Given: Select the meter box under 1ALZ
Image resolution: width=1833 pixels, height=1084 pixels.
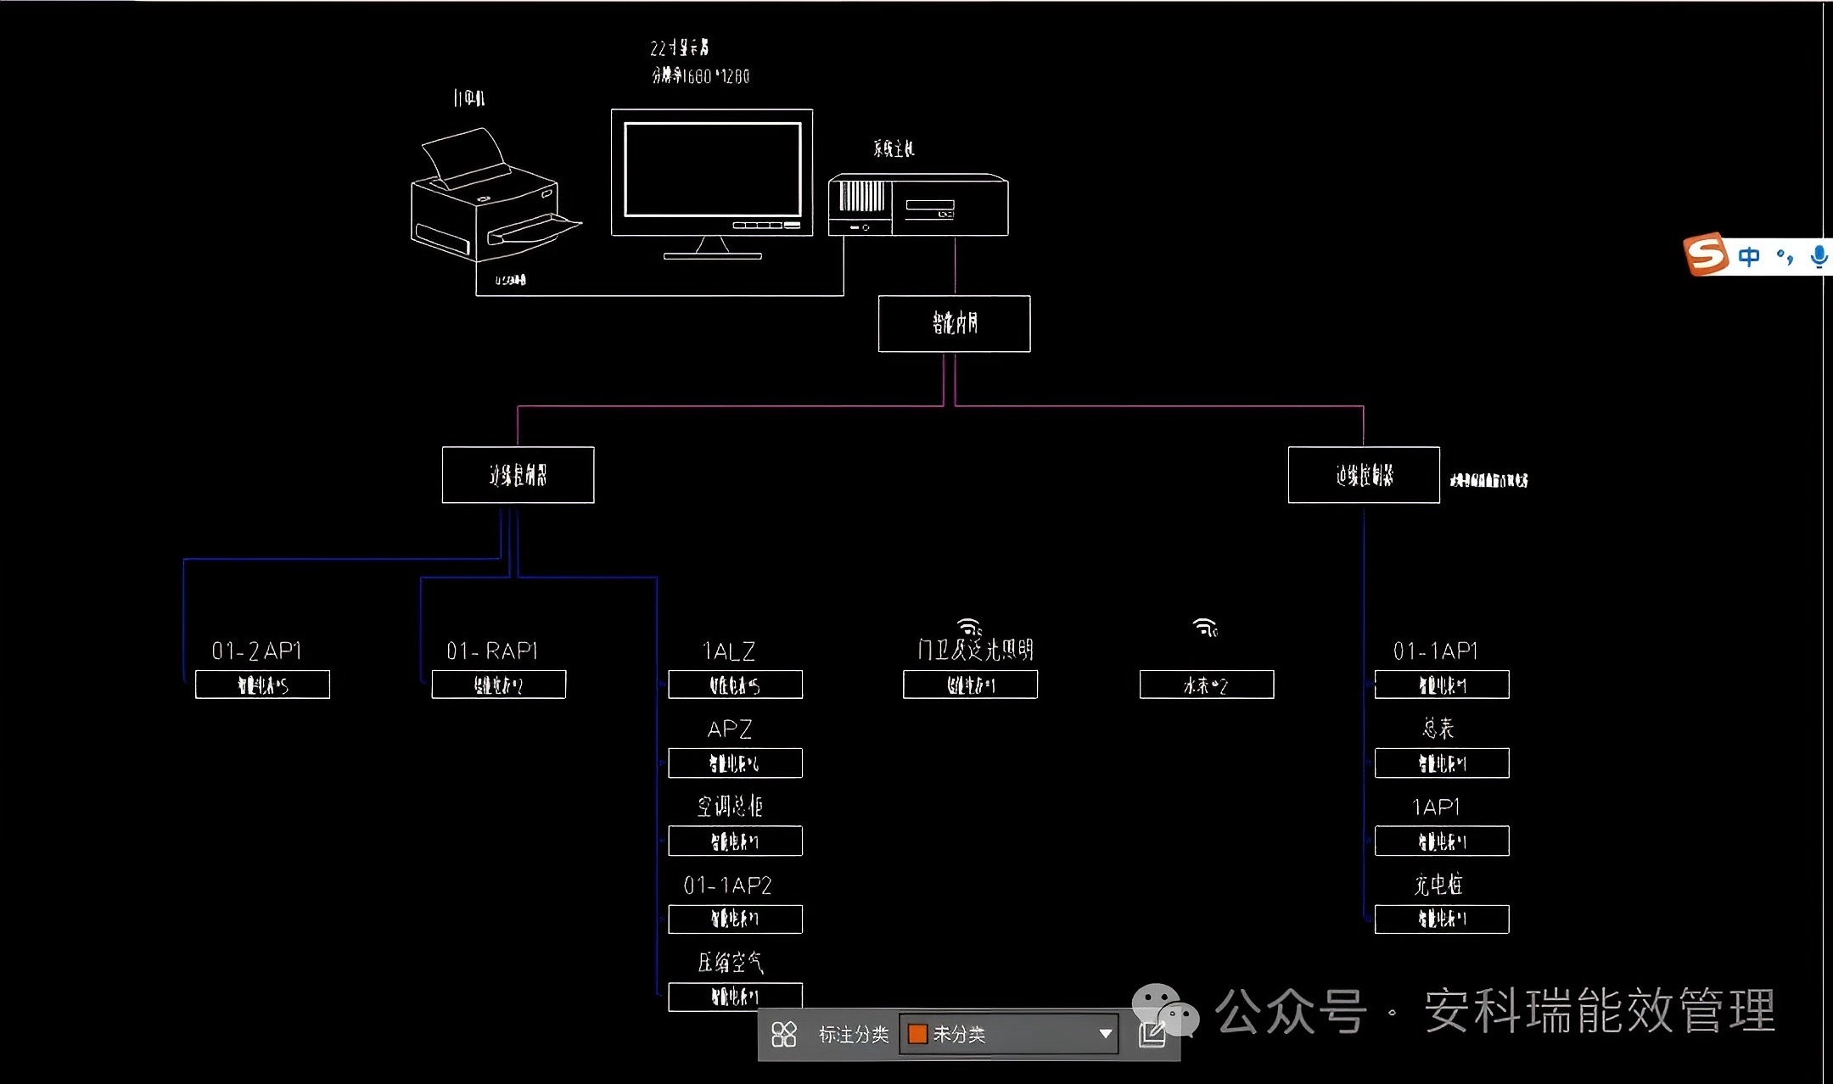Looking at the screenshot, I should [x=735, y=684].
